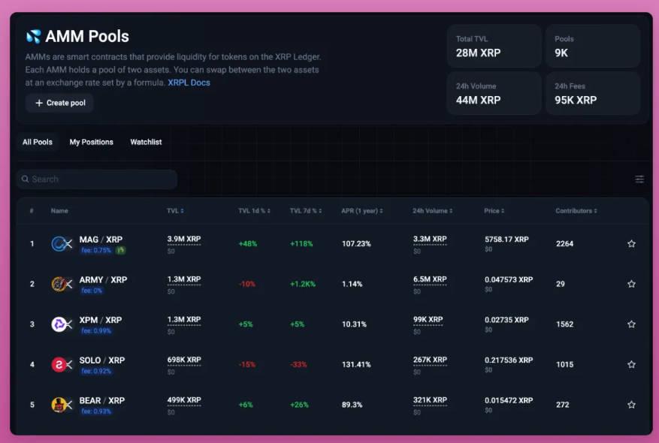Click the red SOLO token icon
Screen dimensions: 659x443
pos(59,364)
